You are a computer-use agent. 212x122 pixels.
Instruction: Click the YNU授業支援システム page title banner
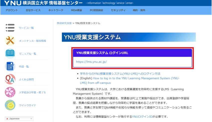[129, 37]
